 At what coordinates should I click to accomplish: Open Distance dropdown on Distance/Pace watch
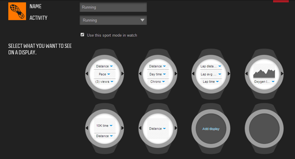tap(104, 66)
